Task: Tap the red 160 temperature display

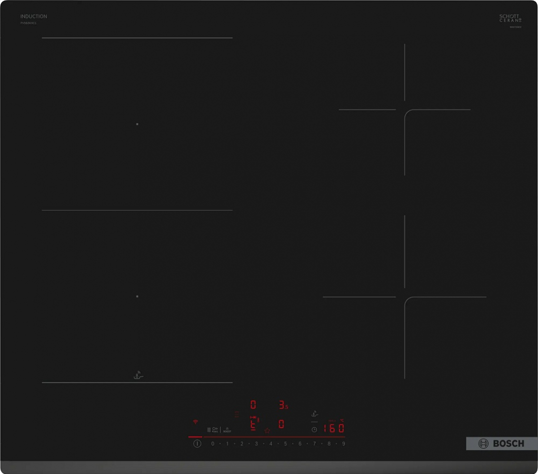Action: [x=334, y=428]
